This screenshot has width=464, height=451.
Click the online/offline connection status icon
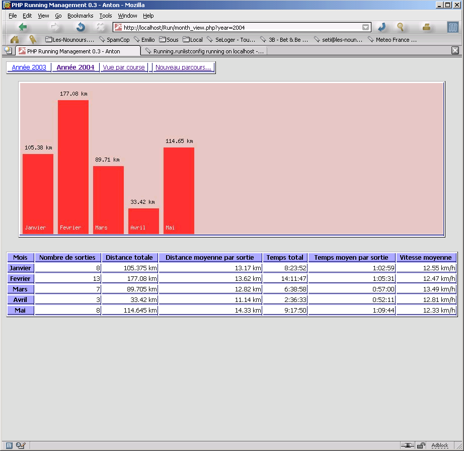click(x=407, y=445)
